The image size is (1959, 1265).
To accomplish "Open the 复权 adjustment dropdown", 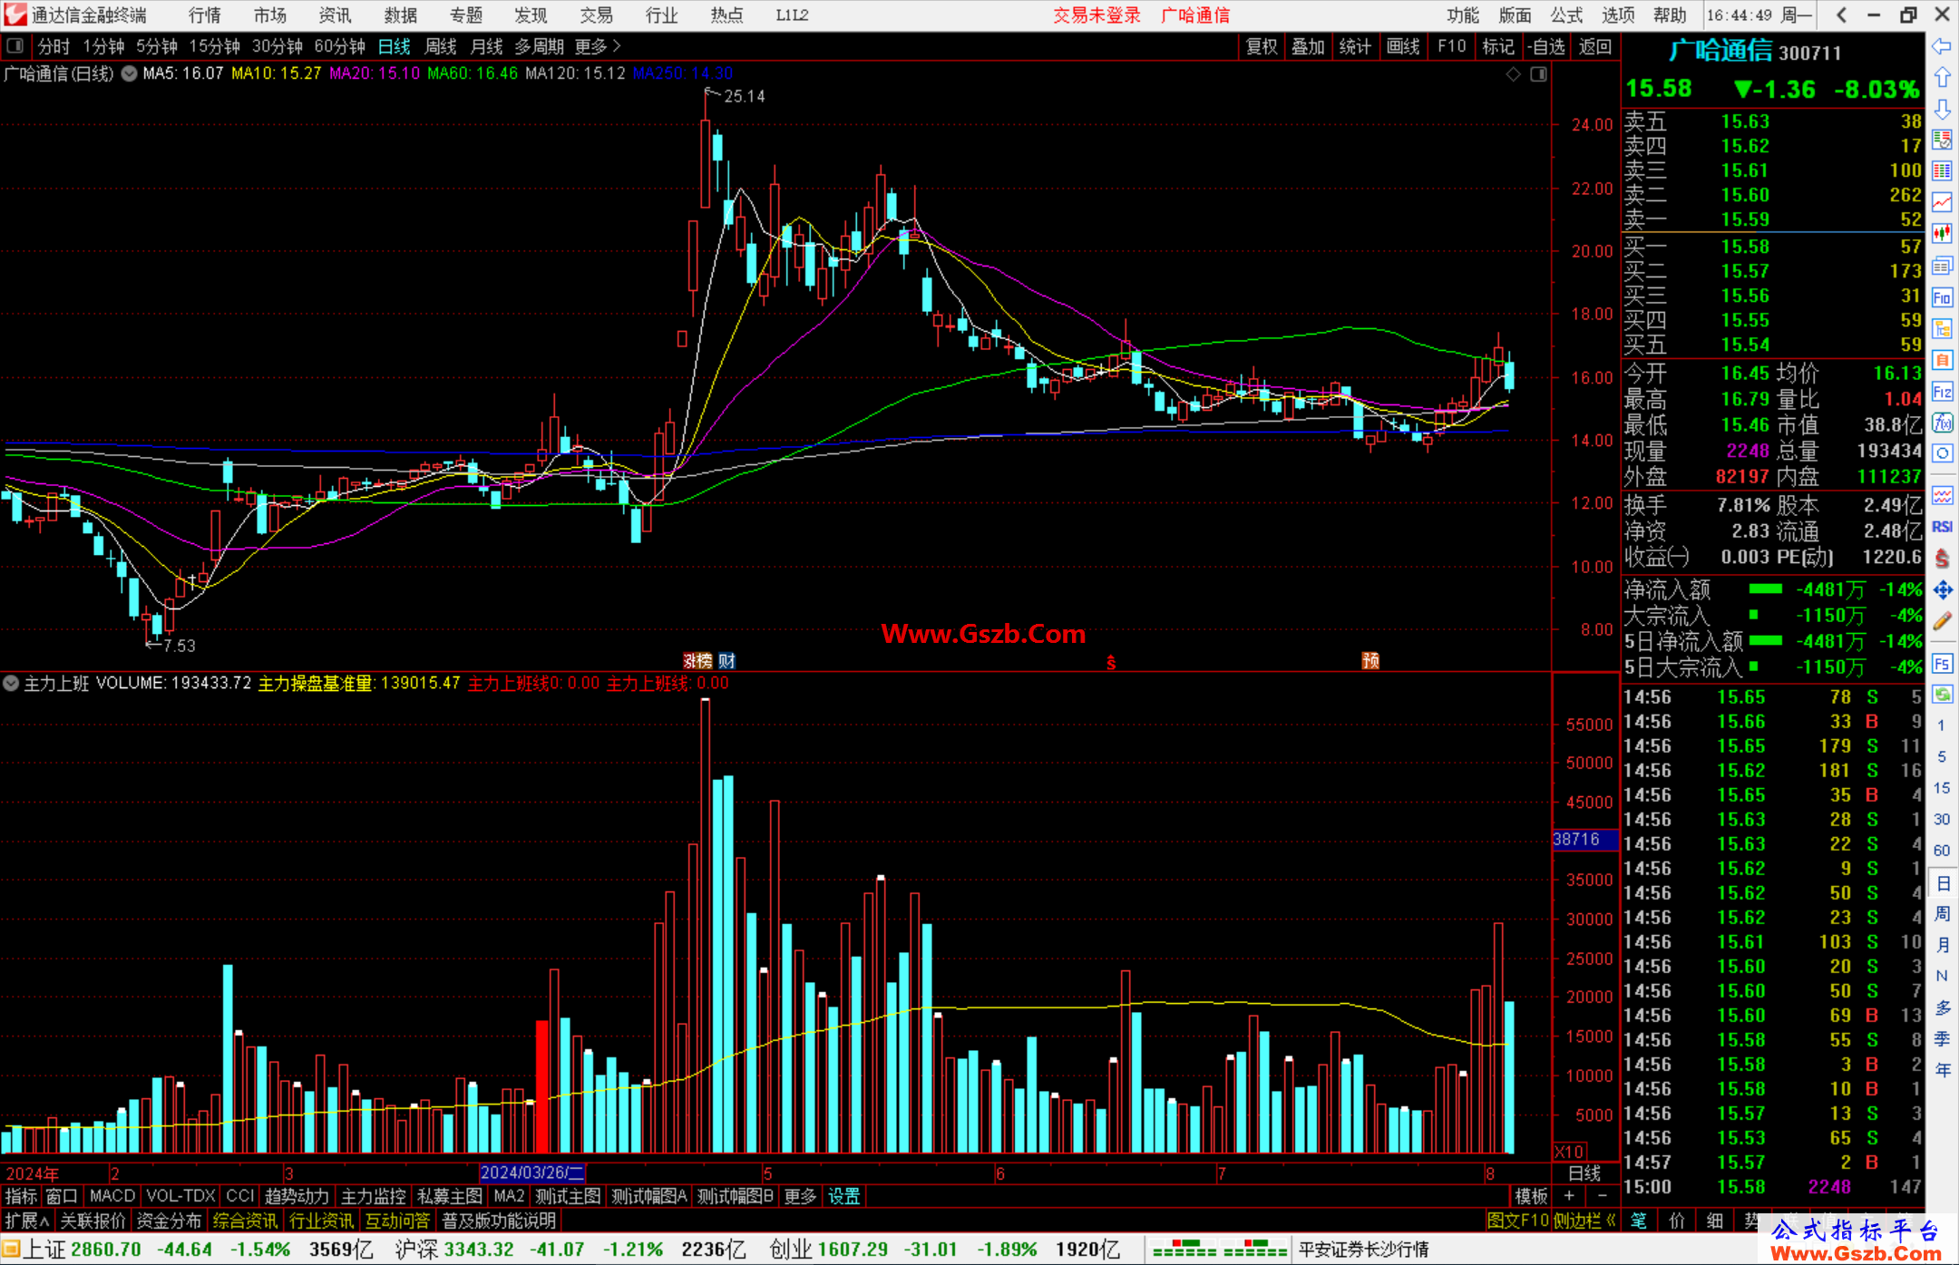I will coord(1262,46).
